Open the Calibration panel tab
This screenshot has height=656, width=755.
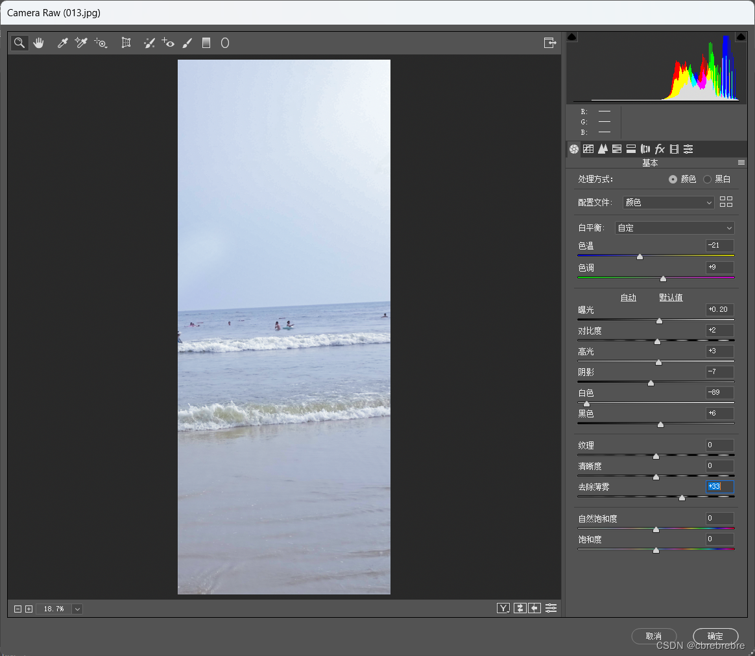click(674, 148)
